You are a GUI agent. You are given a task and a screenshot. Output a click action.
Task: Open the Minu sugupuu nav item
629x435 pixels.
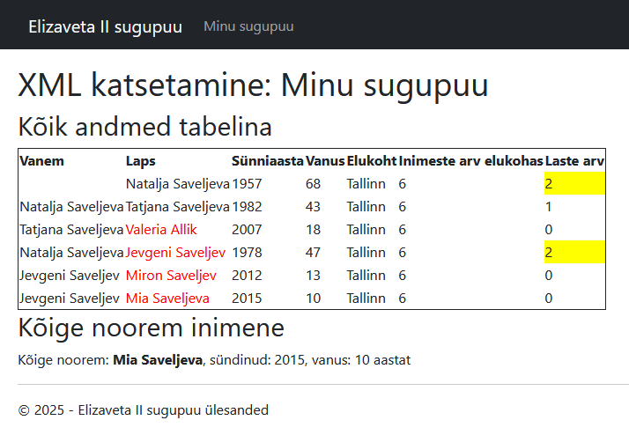pyautogui.click(x=248, y=26)
